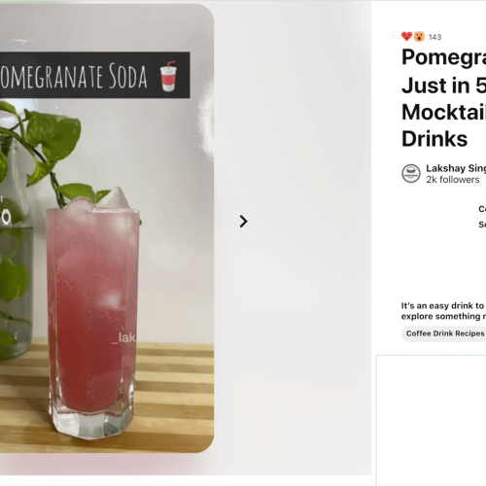Advance to next slide with right chevron
The image size is (486, 486).
243,222
